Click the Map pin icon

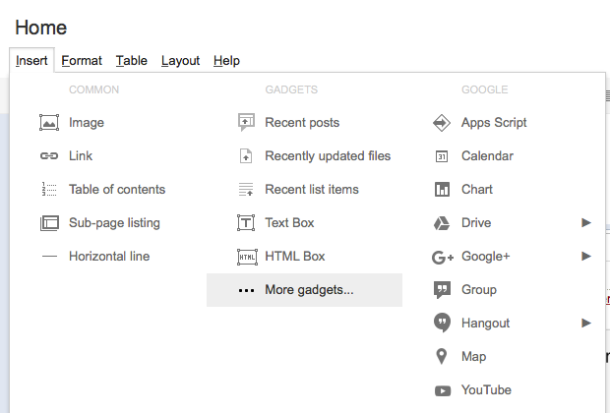click(443, 357)
